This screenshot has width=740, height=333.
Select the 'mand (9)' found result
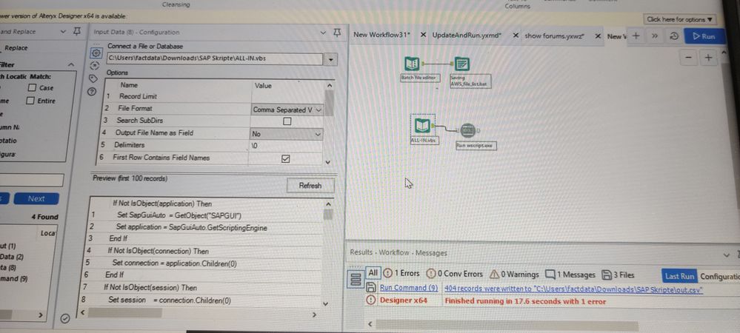click(13, 278)
